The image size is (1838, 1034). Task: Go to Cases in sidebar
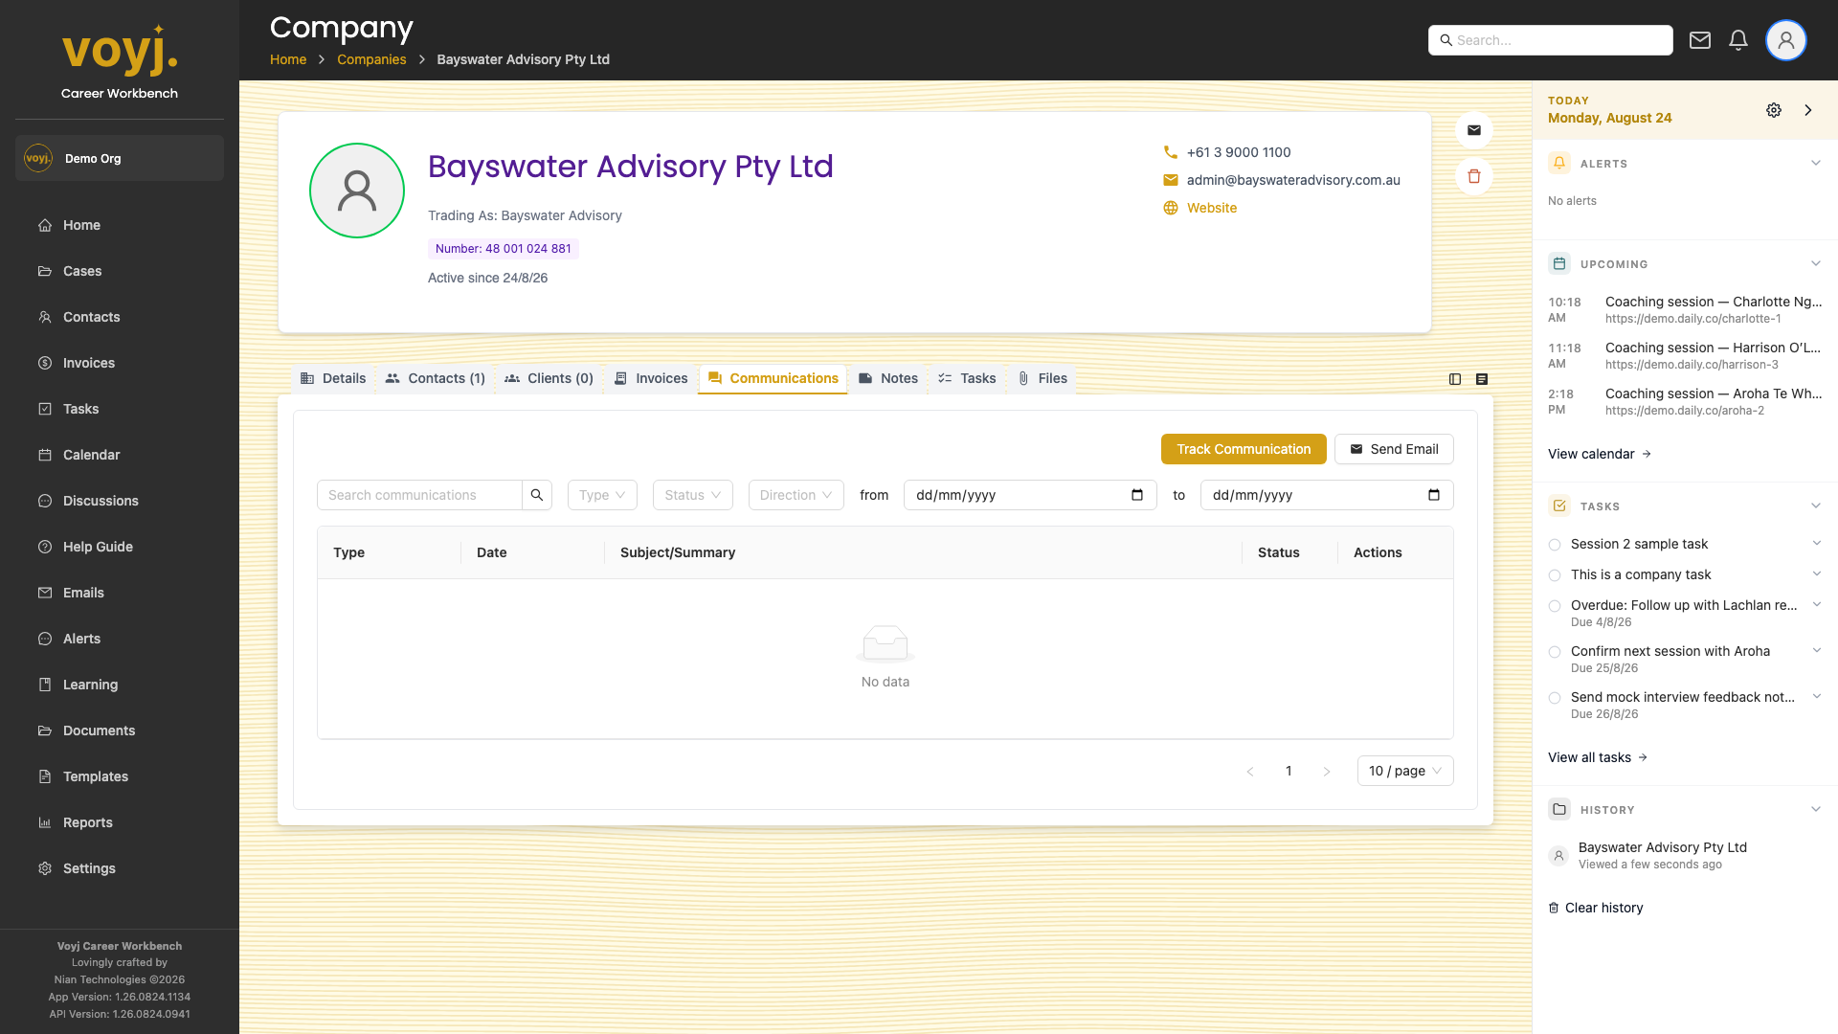click(82, 271)
